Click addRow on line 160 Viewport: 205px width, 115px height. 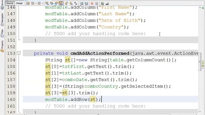(x=79, y=99)
